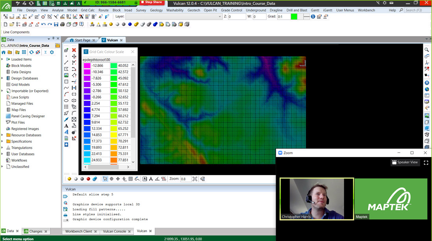Select the point drawing tool
Image resolution: width=432 pixels, height=241 pixels.
[x=66, y=57]
